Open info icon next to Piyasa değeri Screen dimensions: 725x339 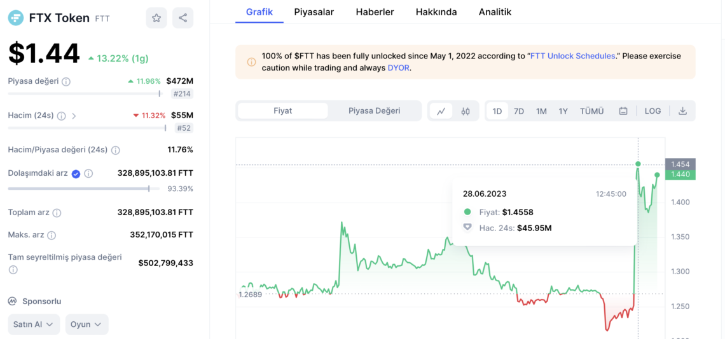coord(66,82)
